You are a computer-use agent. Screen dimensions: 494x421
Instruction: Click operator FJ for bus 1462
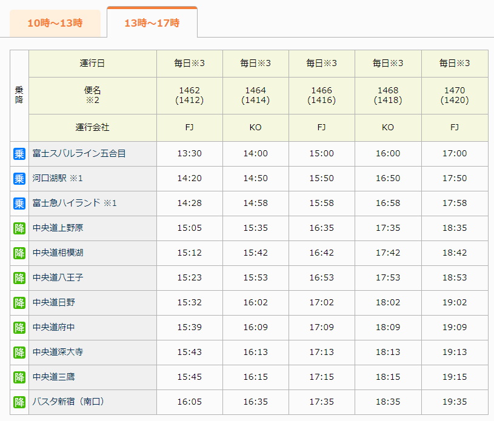(189, 128)
